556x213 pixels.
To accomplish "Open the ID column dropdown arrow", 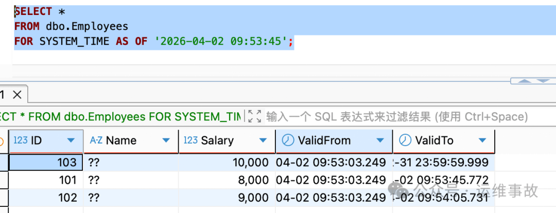I will (x=71, y=140).
